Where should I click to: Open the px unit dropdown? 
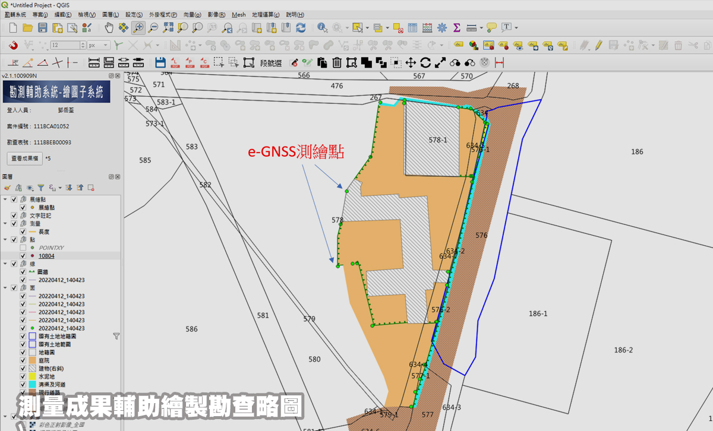[99, 45]
